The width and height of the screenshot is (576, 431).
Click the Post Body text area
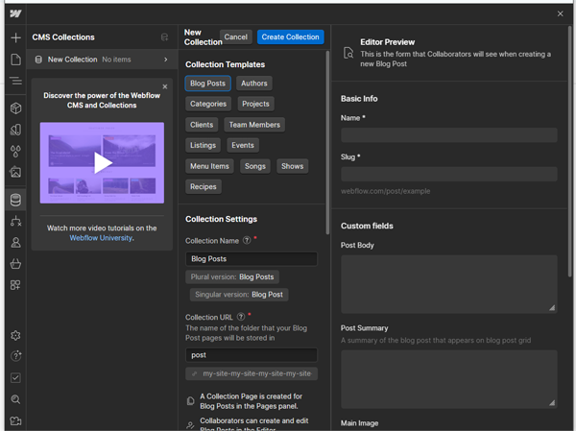(449, 284)
